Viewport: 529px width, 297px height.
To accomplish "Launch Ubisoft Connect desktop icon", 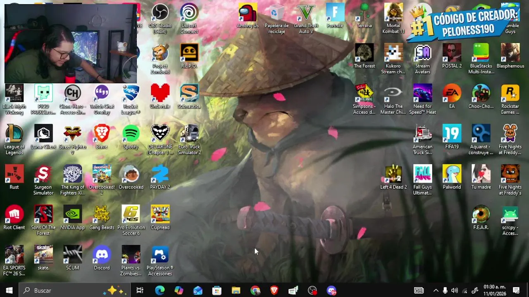I will point(189,19).
